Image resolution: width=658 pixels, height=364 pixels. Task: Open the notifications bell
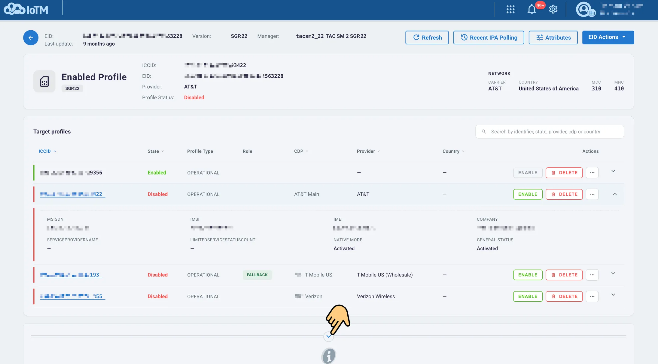pyautogui.click(x=532, y=10)
